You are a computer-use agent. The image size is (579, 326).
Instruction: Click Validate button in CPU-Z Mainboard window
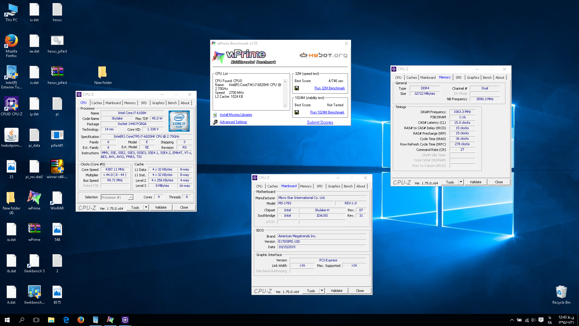pyautogui.click(x=337, y=291)
